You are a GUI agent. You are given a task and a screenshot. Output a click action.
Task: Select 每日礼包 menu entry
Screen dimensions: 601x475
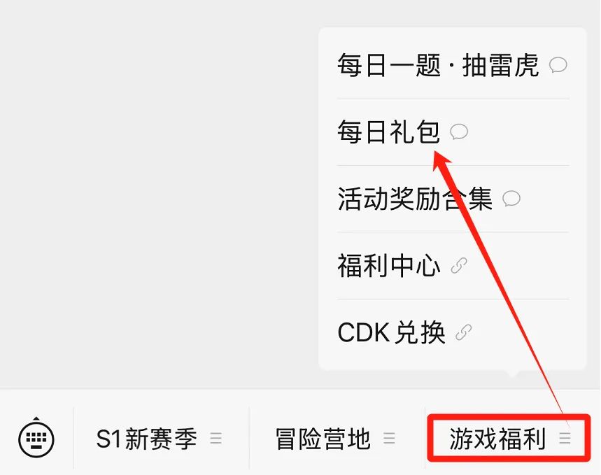tap(453, 132)
